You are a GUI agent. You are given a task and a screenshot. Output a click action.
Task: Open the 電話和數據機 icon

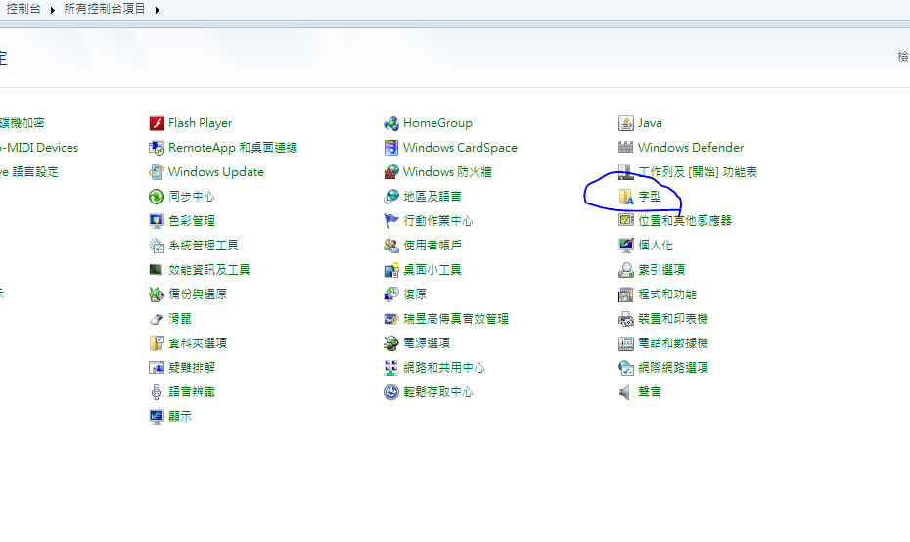626,343
